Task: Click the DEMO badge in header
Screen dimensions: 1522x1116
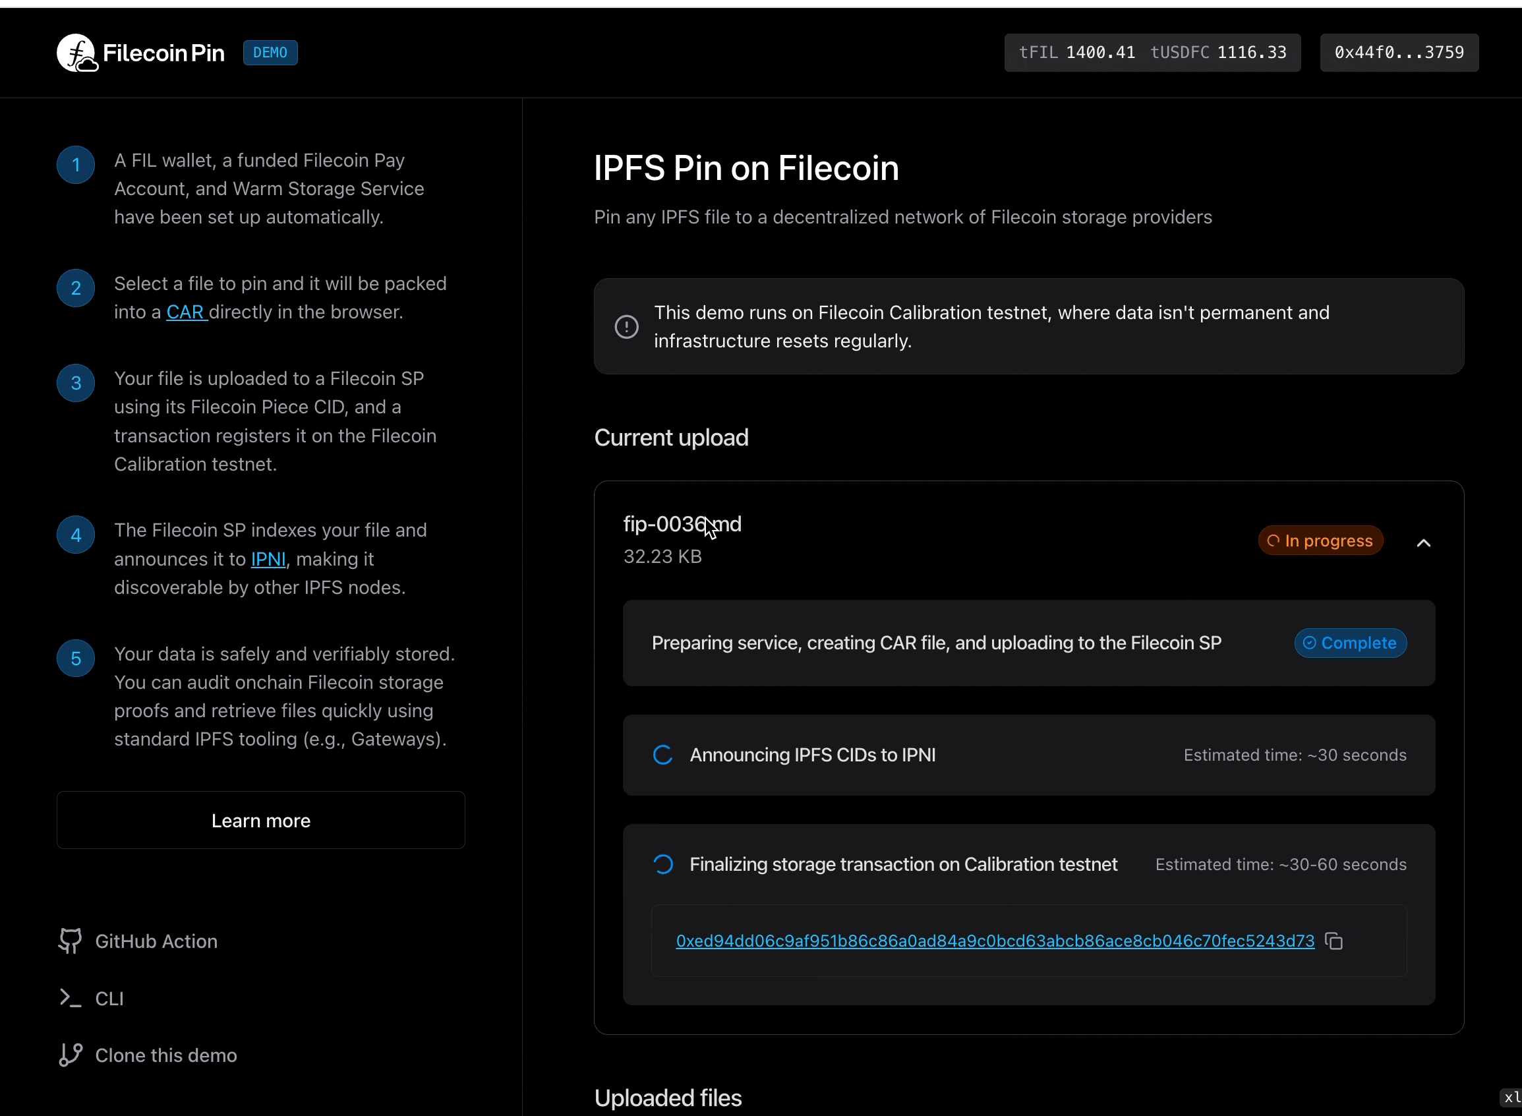Action: pos(270,53)
